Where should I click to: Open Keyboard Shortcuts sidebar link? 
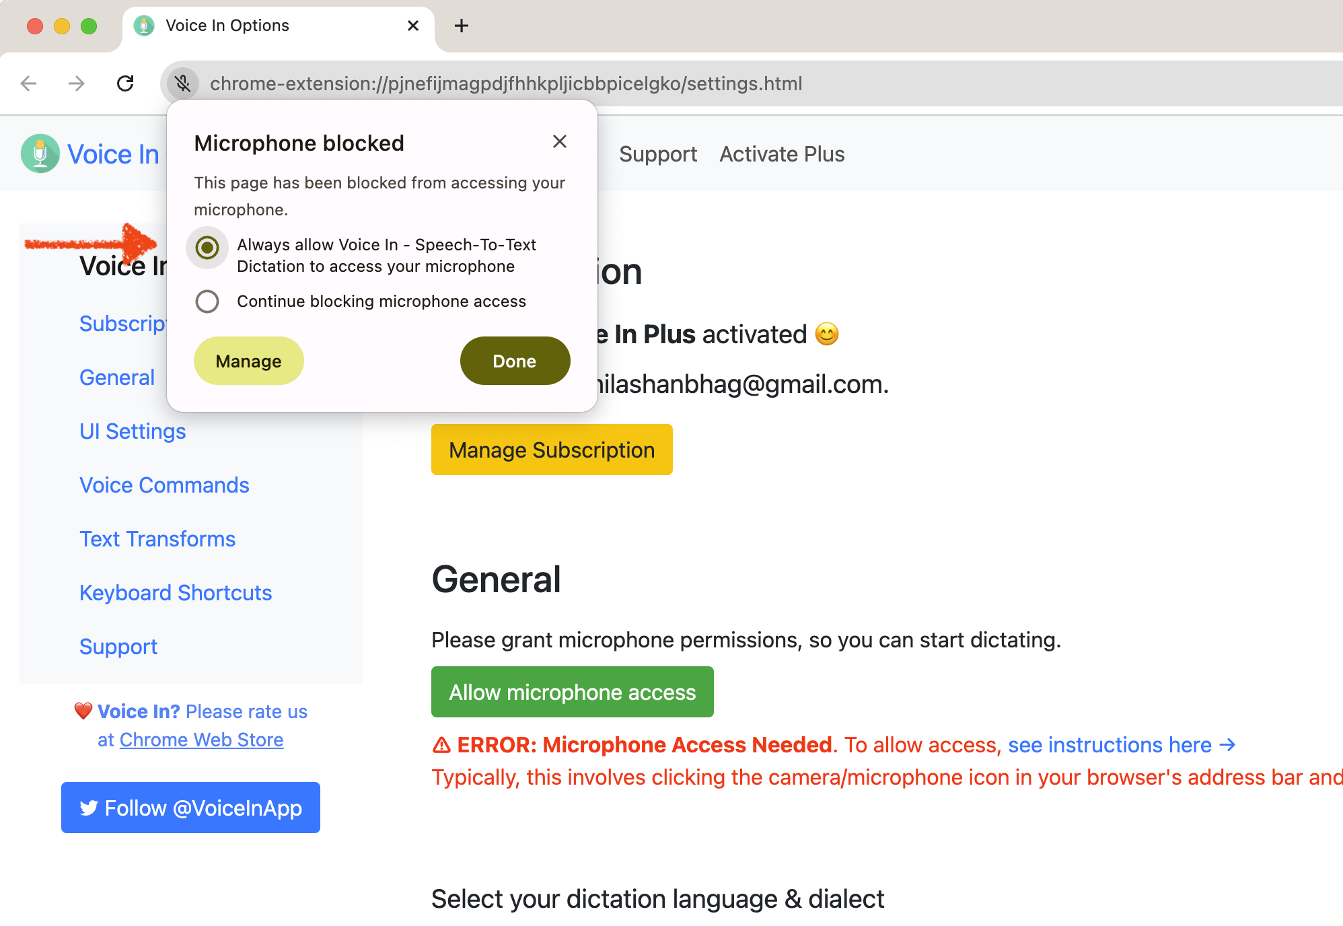coord(176,593)
